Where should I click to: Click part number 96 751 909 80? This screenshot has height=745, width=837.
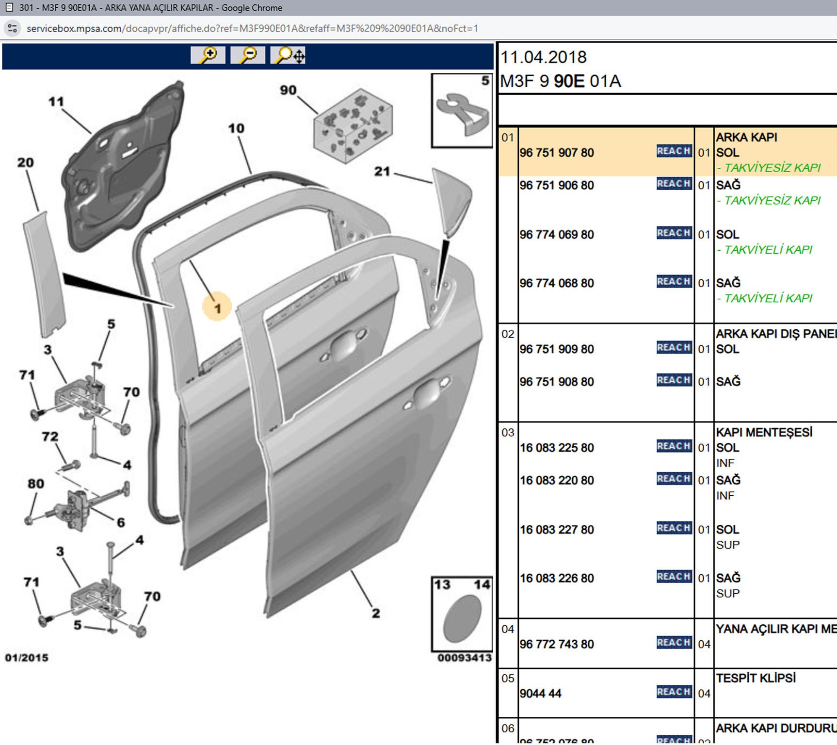pyautogui.click(x=557, y=349)
